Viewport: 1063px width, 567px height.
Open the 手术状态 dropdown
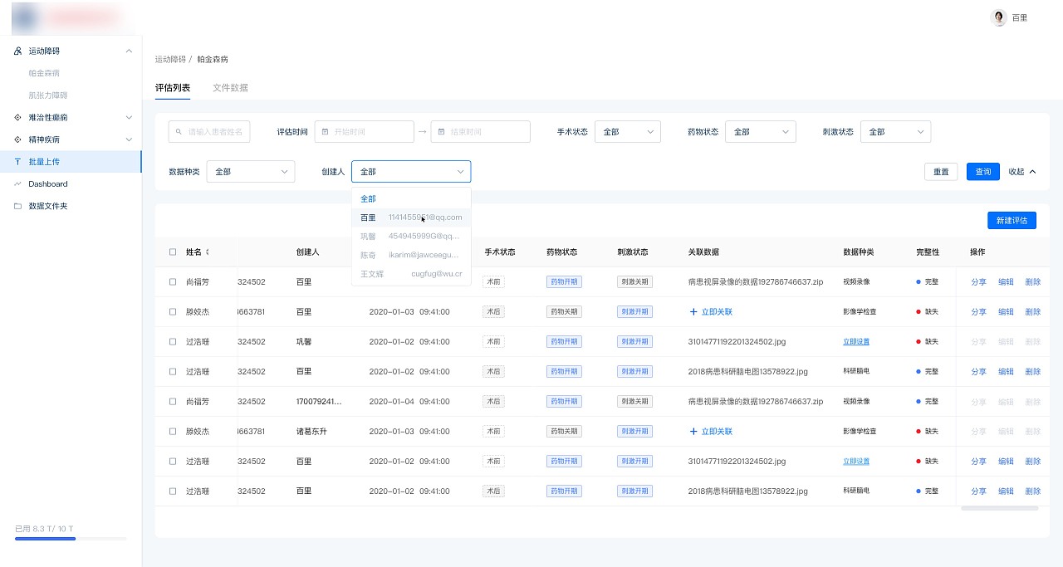click(627, 132)
